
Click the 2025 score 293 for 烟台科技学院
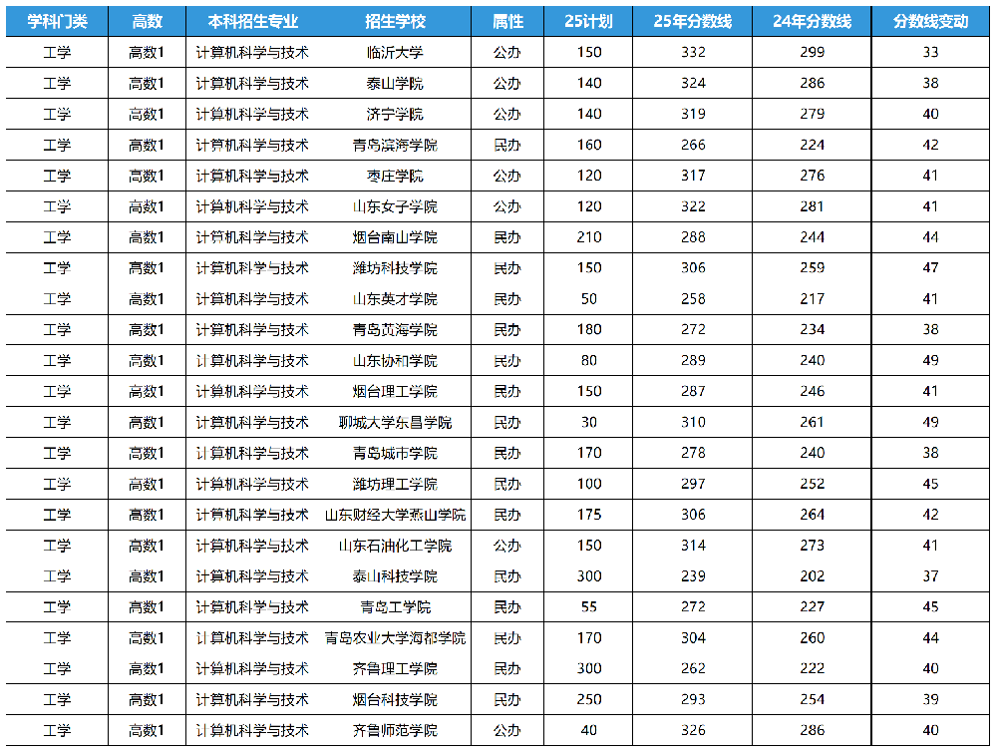point(693,700)
